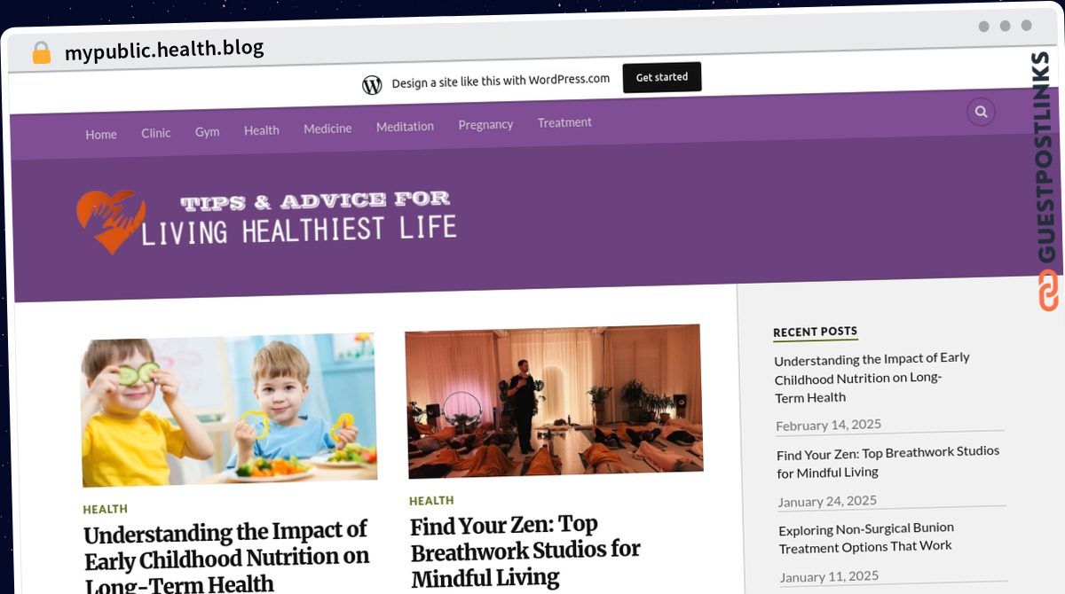Open the Home menu item
The width and height of the screenshot is (1065, 594).
coord(101,135)
